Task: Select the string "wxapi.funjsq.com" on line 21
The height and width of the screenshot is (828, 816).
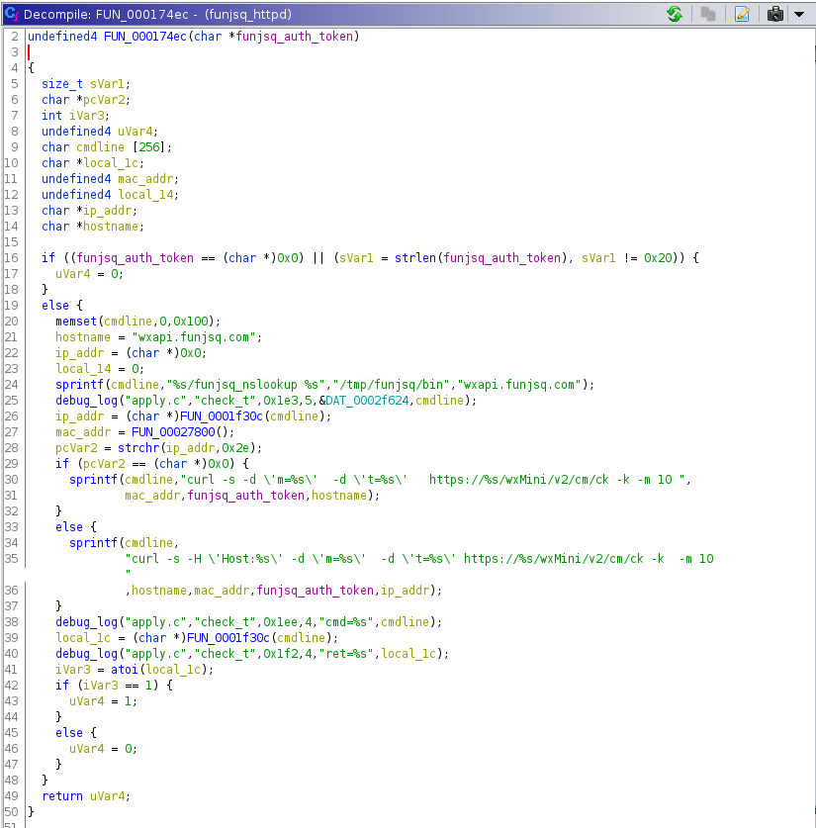Action: point(194,337)
